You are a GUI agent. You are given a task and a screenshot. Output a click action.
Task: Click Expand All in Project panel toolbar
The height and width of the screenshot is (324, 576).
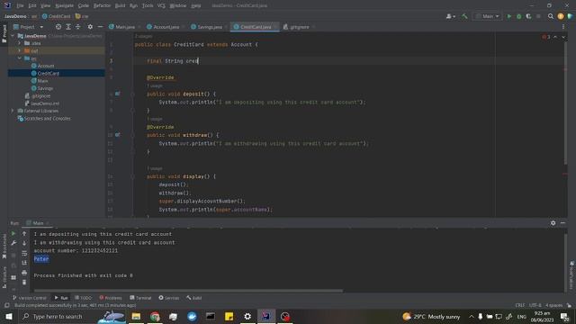(x=68, y=27)
